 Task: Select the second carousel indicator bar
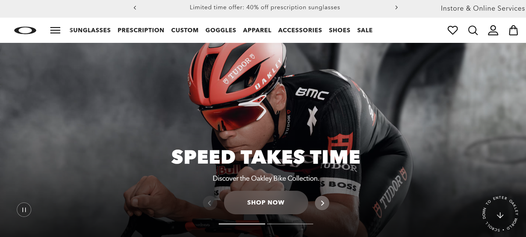click(290, 224)
